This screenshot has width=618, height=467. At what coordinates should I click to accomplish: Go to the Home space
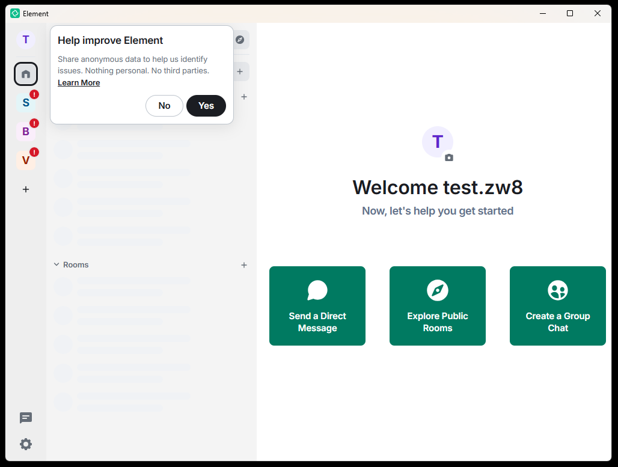tap(26, 74)
